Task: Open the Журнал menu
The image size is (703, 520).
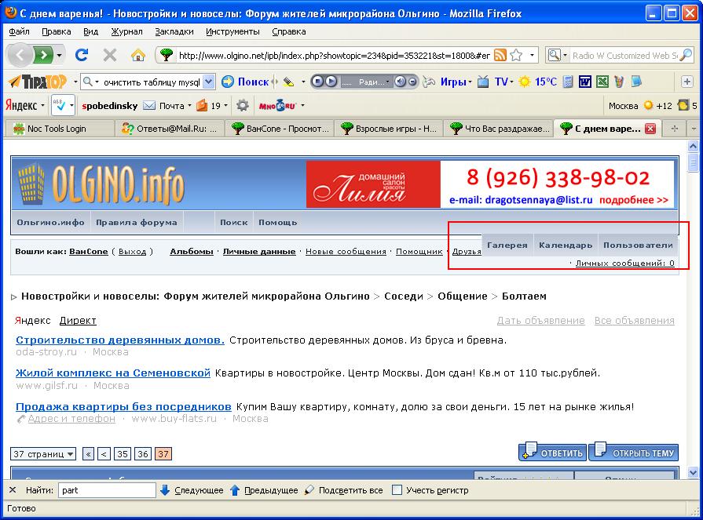Action: 127,31
